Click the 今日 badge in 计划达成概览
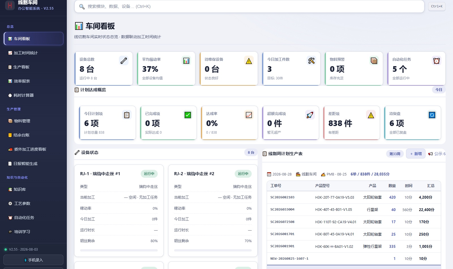The image size is (453, 269). (439, 90)
